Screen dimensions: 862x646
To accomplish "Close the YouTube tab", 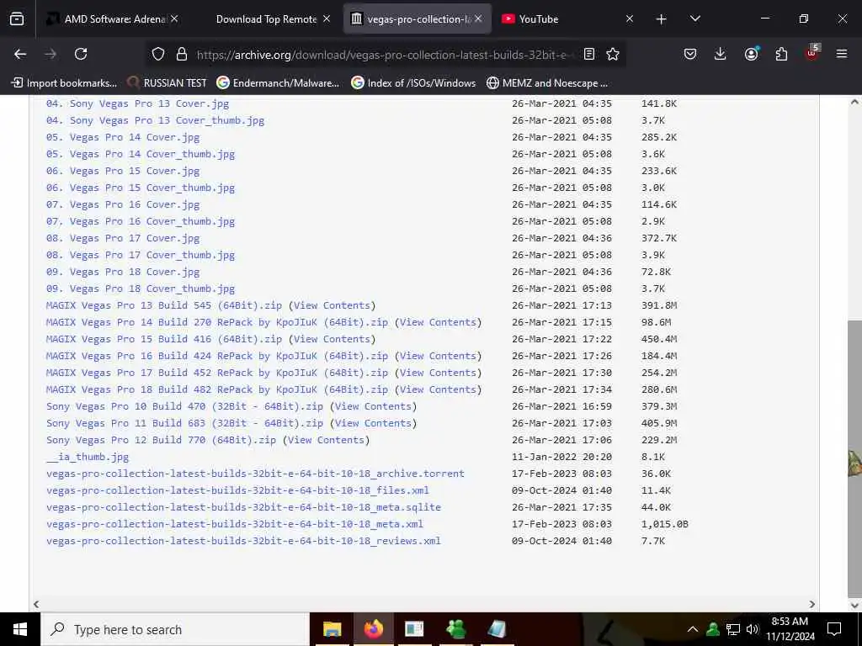I will (630, 19).
